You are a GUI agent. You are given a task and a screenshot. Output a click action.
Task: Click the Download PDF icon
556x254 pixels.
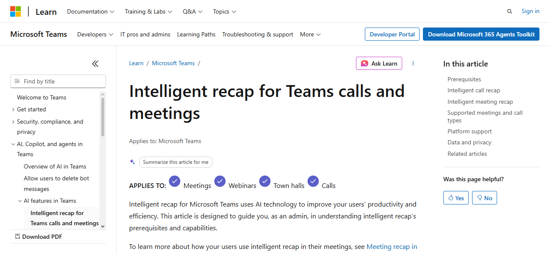pos(17,236)
